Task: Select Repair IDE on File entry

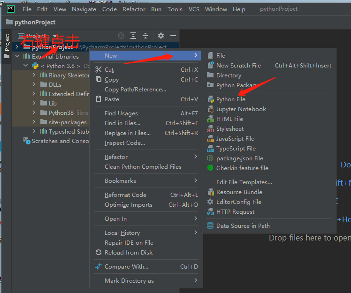Action: point(146,243)
